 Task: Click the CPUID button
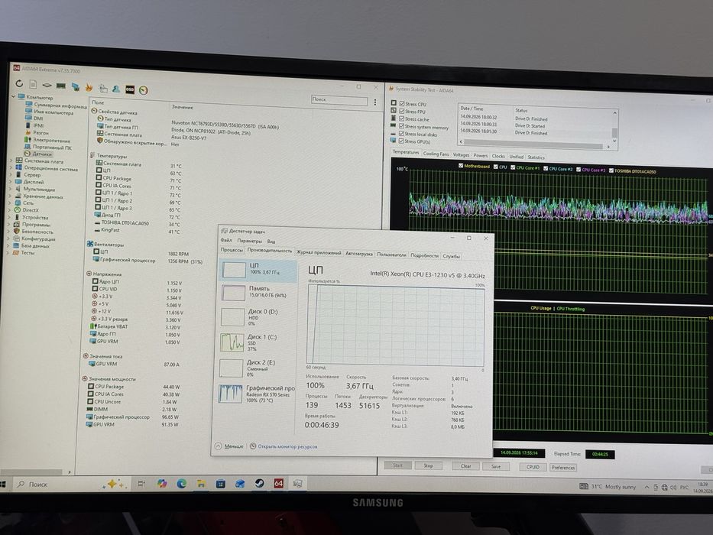click(x=533, y=467)
